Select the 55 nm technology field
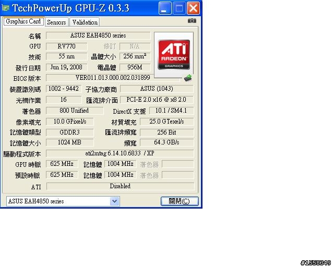 pyautogui.click(x=66, y=56)
